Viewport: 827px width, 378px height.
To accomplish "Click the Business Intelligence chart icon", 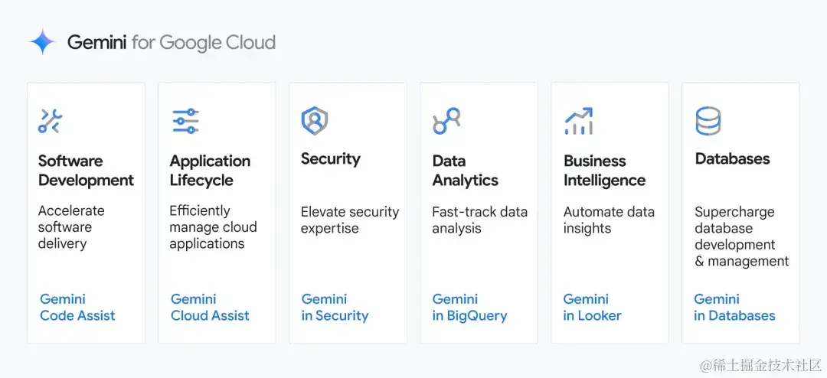I will (x=579, y=121).
